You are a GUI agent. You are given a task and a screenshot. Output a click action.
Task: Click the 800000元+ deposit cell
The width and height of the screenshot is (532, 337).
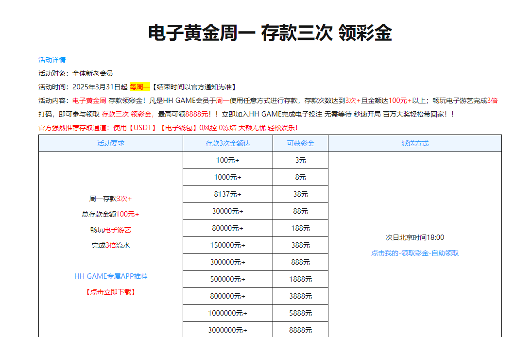tap(228, 296)
